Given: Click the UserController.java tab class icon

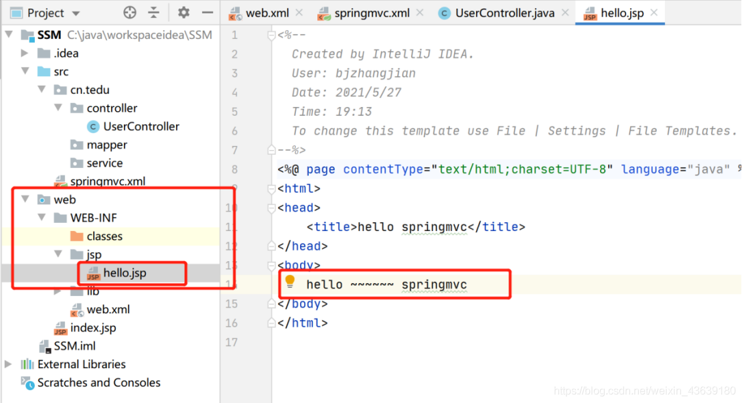Looking at the screenshot, I should pos(444,13).
